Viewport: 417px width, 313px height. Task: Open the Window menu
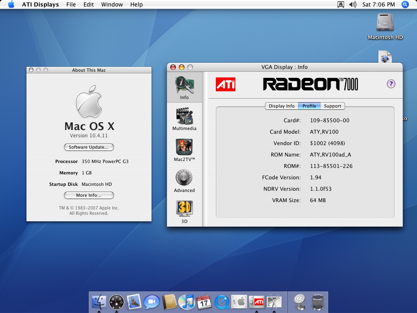point(112,4)
